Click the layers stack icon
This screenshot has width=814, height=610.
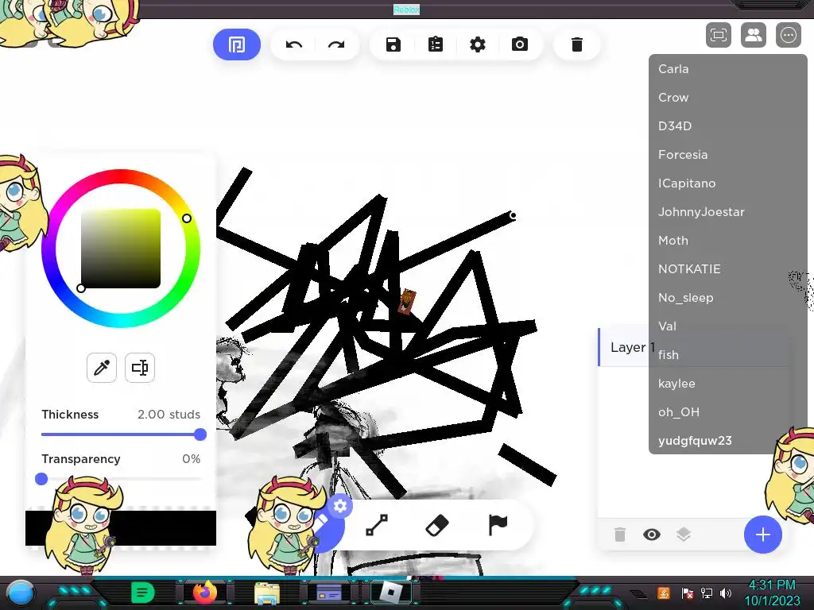click(683, 535)
